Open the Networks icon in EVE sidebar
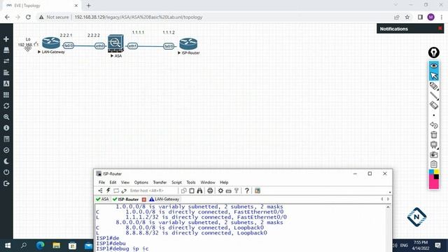448x252 pixels. (6, 61)
